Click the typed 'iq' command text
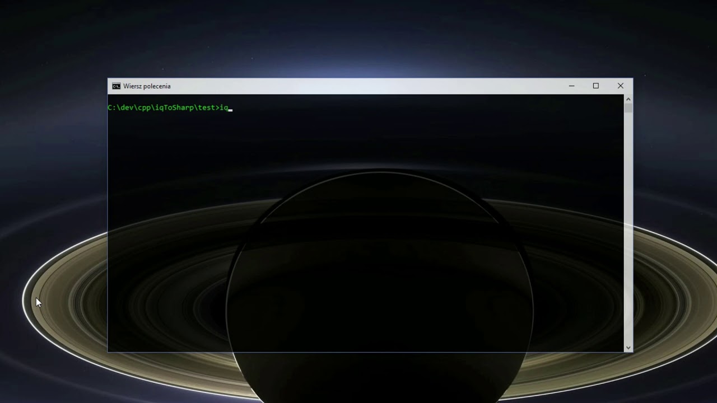Viewport: 717px width, 403px height. [x=224, y=107]
